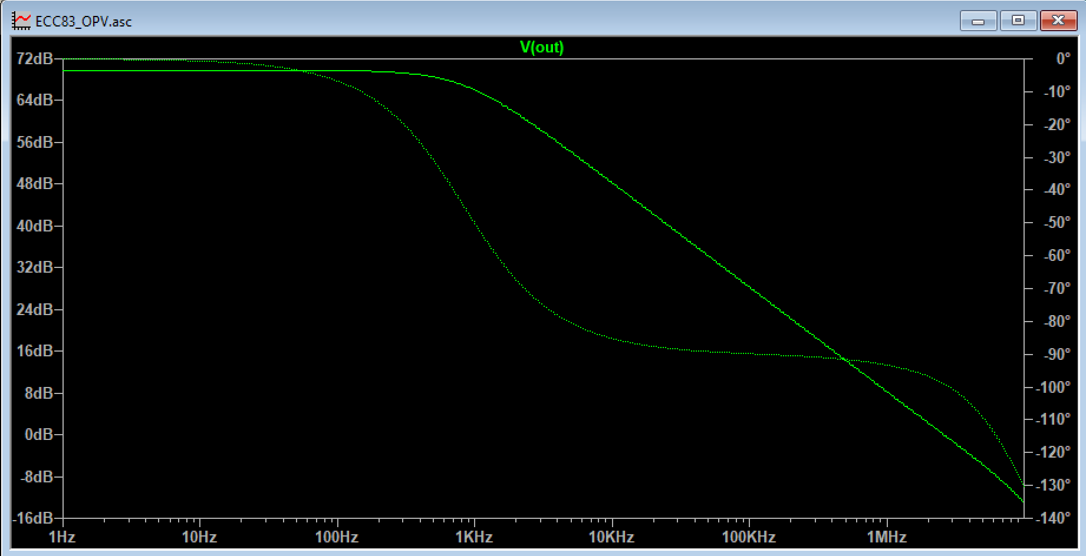Click the -10° phase axis label
Viewport: 1086px width, 556px height.
coord(1057,92)
